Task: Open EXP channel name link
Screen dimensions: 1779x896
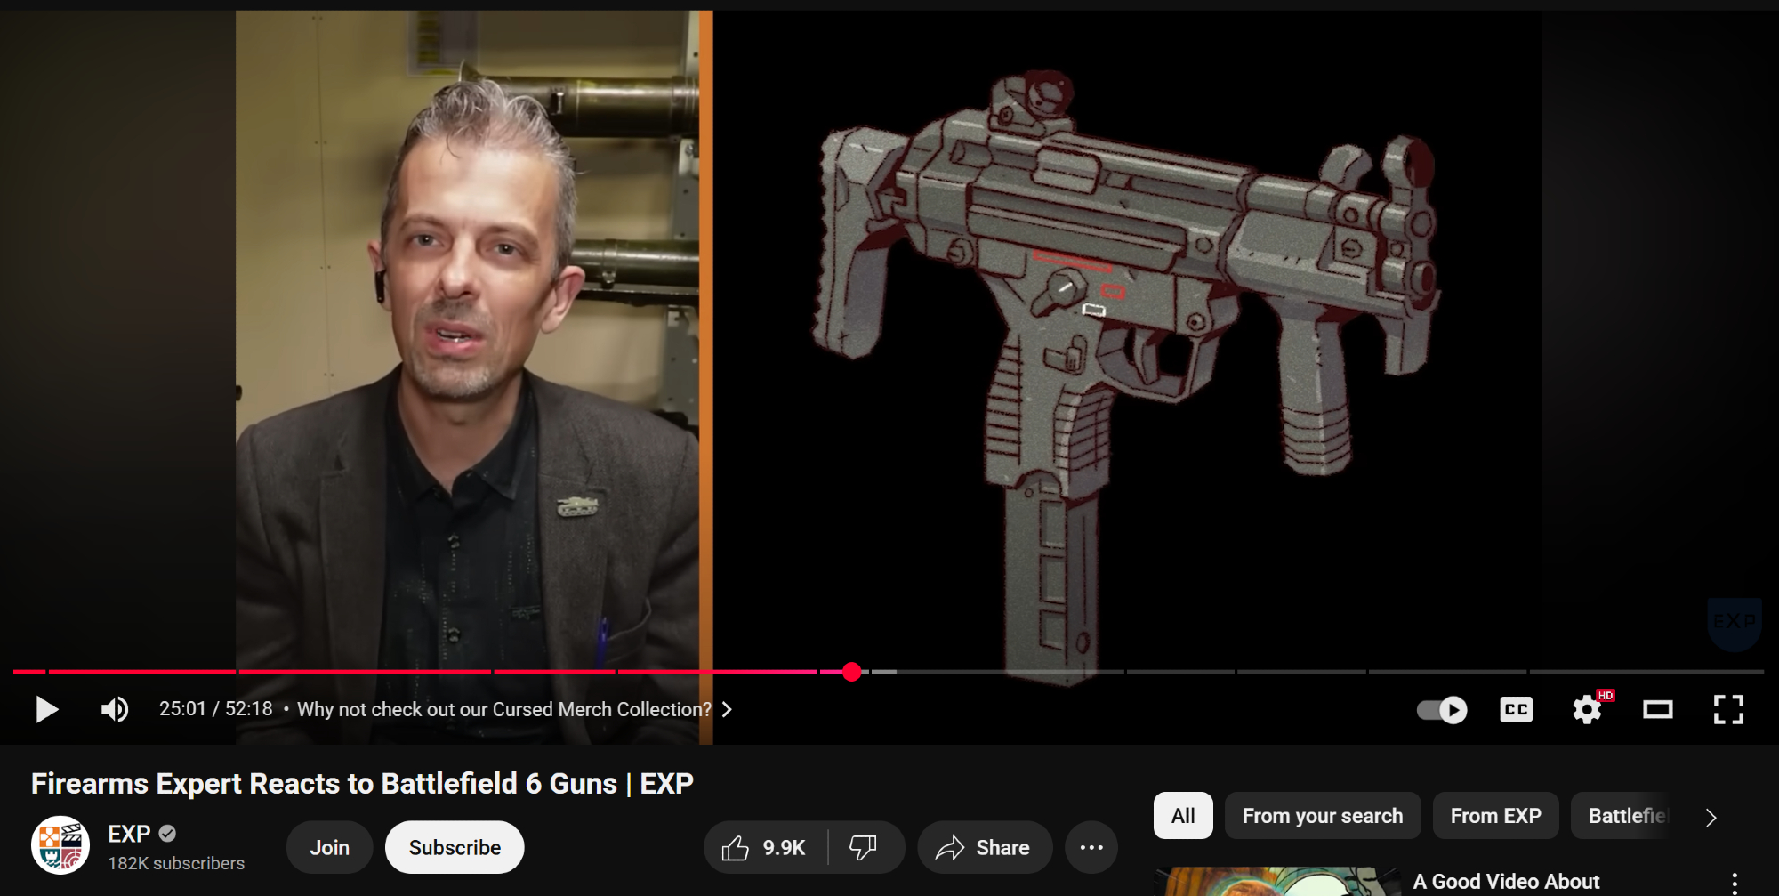Action: click(129, 834)
